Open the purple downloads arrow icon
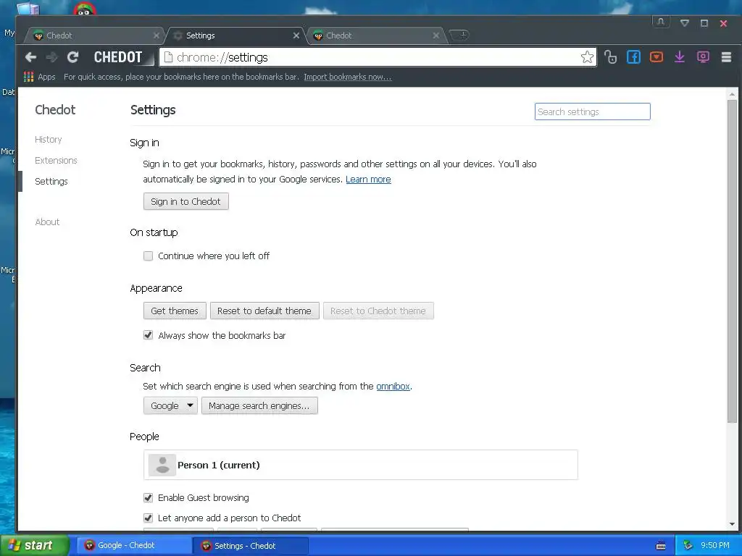Screen dimensions: 742x556 pos(680,57)
